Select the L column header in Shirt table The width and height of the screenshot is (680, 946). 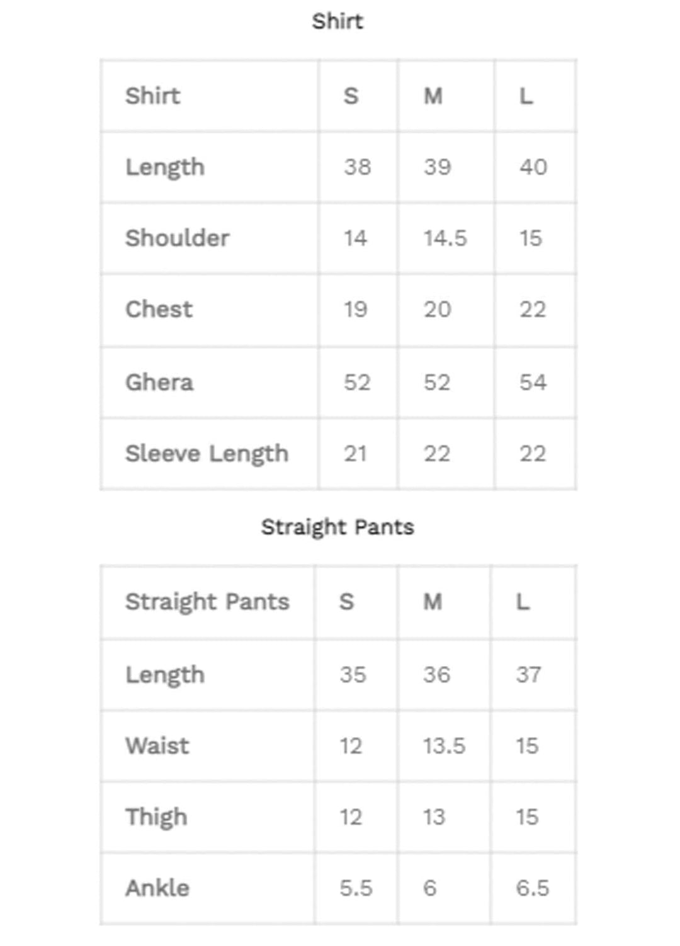point(526,96)
